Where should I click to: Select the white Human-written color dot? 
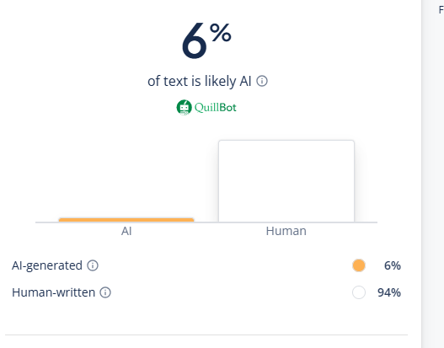[x=359, y=292]
